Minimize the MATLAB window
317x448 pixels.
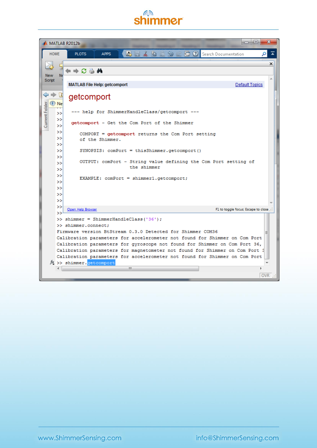point(246,42)
